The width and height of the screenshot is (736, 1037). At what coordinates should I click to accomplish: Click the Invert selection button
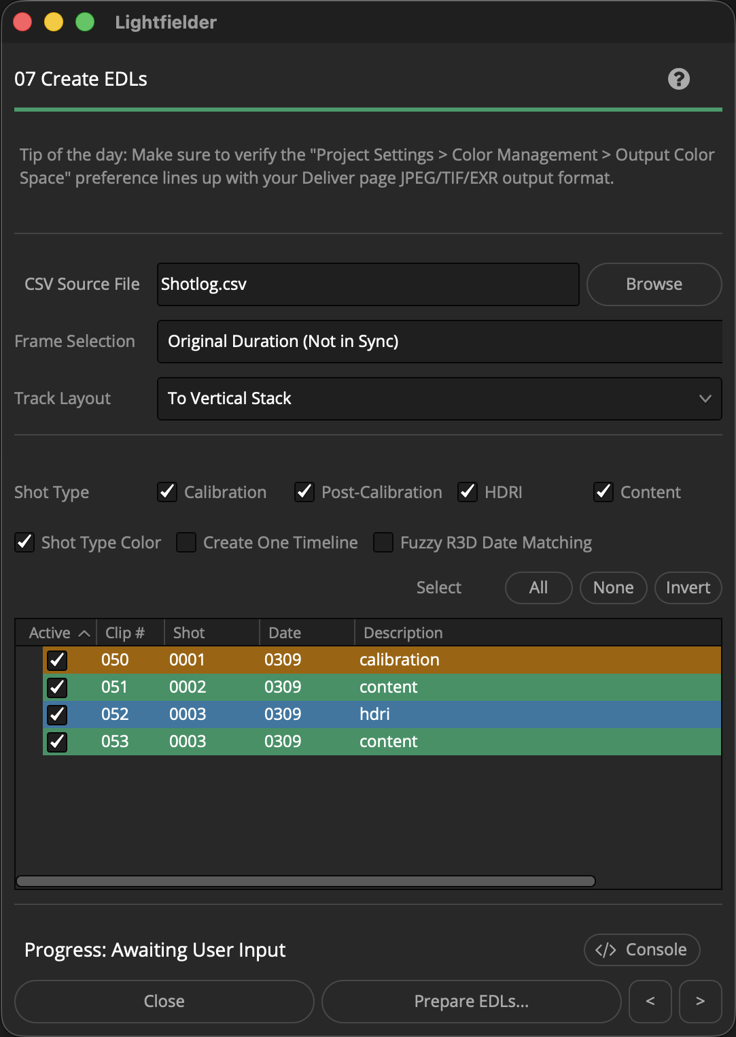(x=688, y=587)
